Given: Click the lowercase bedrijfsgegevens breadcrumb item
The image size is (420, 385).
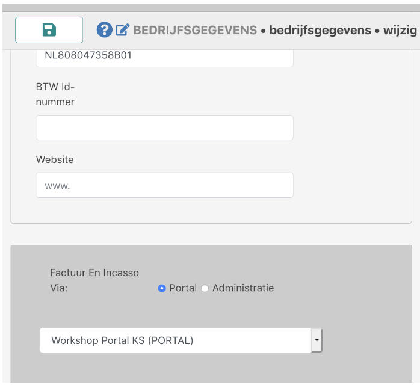Looking at the screenshot, I should coord(320,30).
